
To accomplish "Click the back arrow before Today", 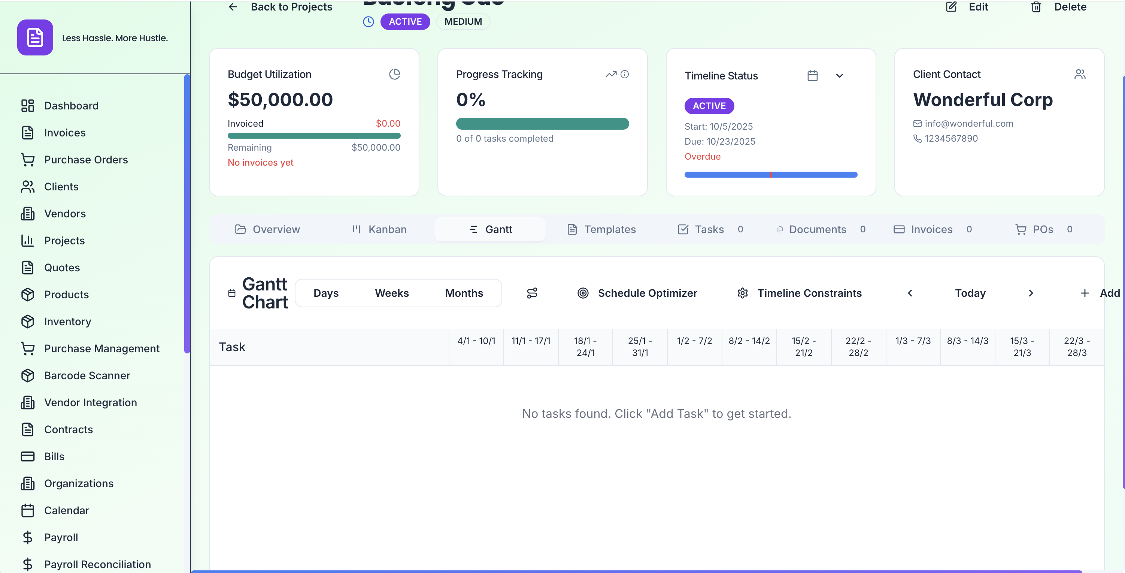I will 910,293.
